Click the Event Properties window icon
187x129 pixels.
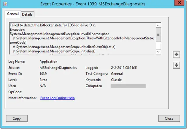[6, 4]
